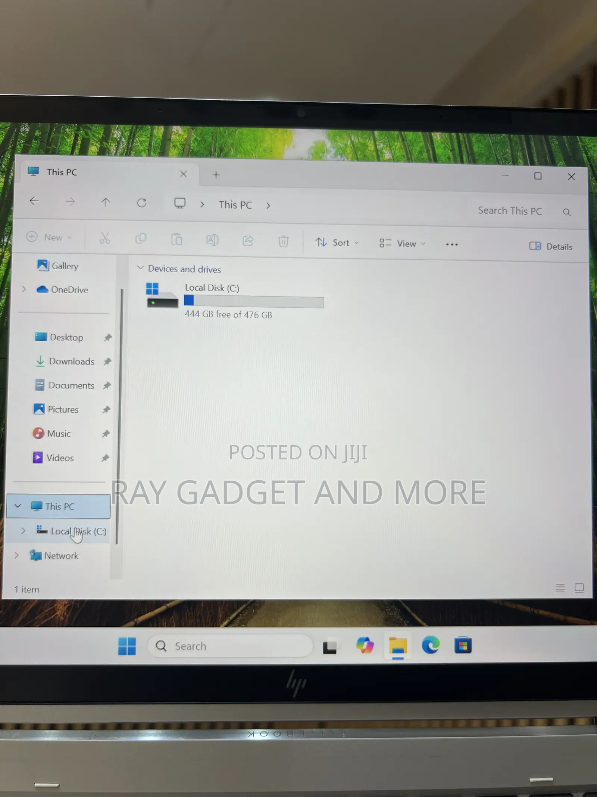Click chevron before This PC in address bar

[x=202, y=205]
